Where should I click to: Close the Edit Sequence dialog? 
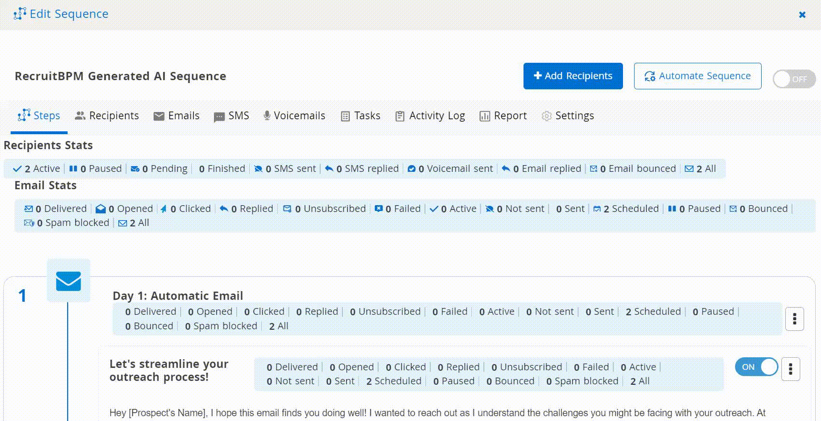coord(802,14)
